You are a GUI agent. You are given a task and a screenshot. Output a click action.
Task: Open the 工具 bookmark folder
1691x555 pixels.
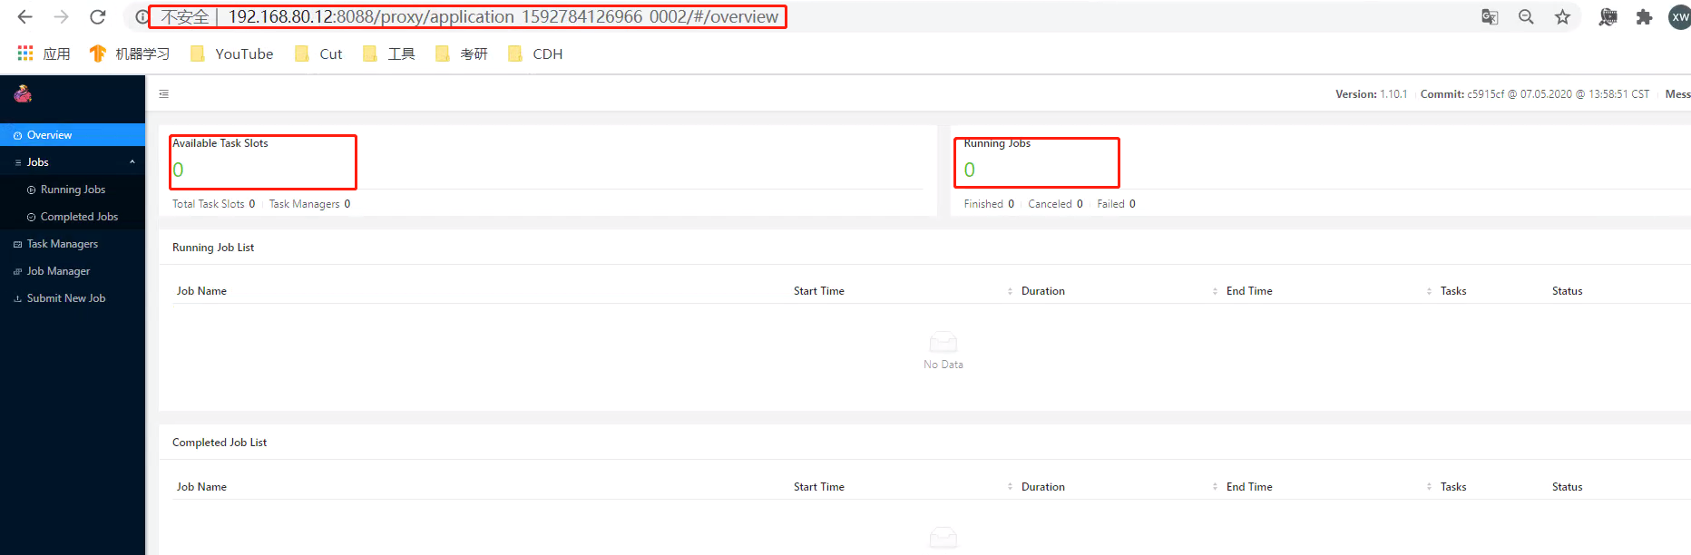click(x=388, y=54)
